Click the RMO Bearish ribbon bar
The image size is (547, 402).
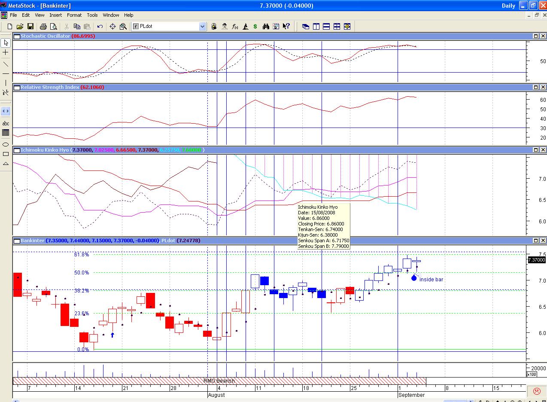pyautogui.click(x=219, y=381)
